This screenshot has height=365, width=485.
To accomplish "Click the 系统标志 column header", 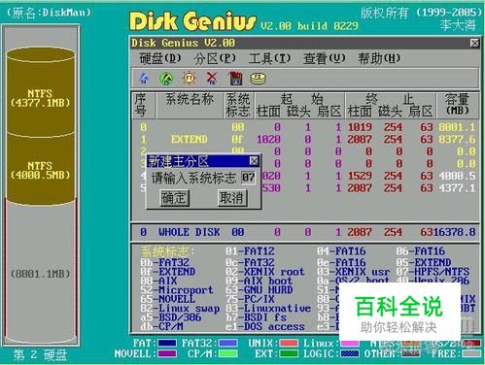I will coord(238,105).
